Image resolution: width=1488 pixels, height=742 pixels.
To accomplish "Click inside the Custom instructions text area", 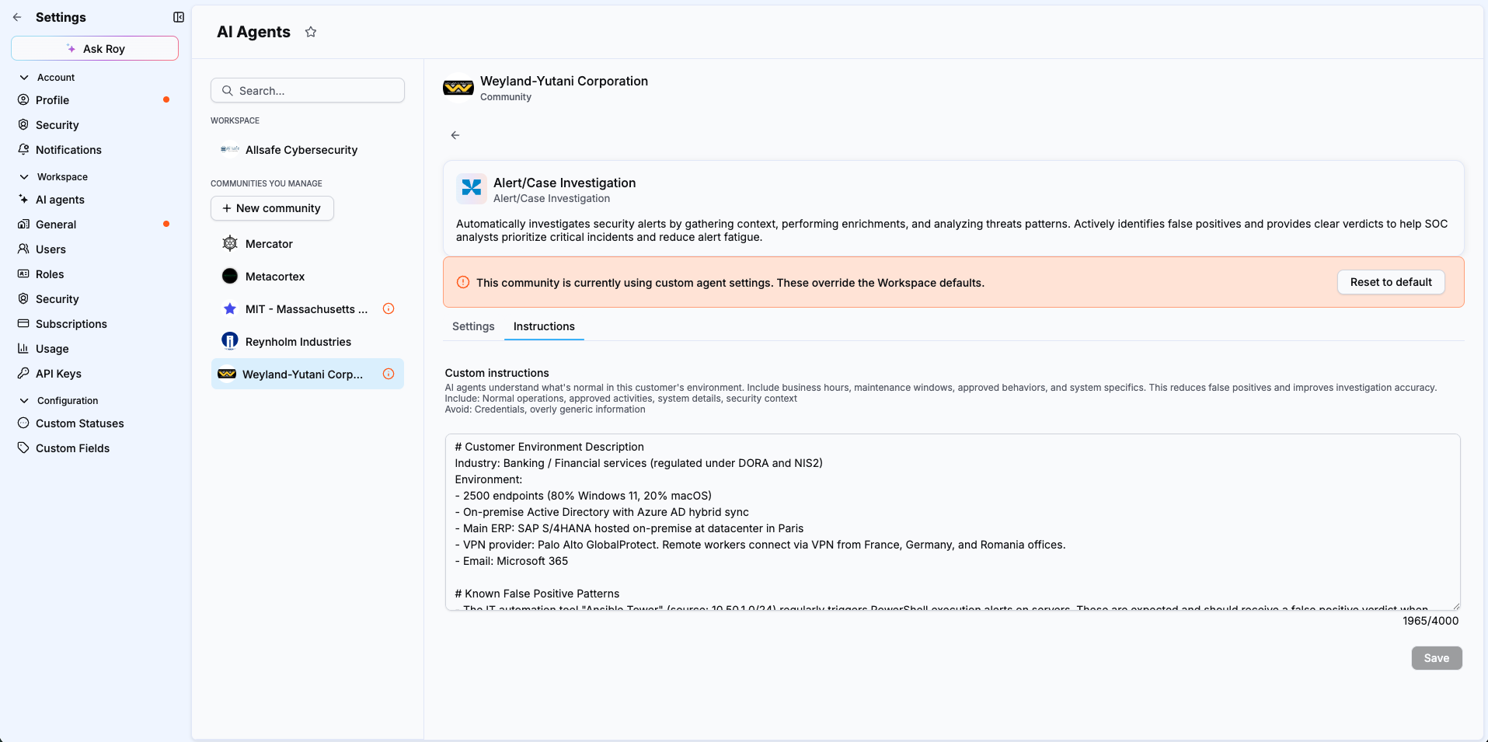I will pos(953,522).
